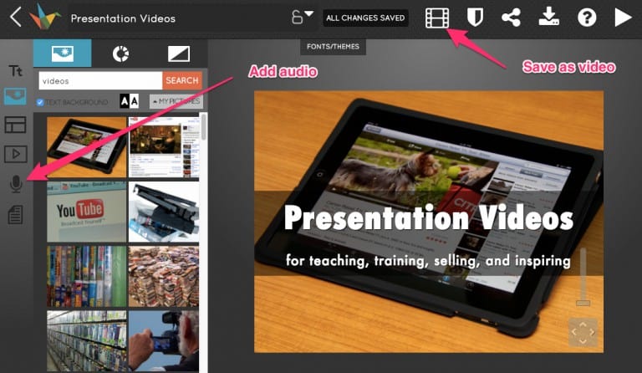642x373 pixels.
Task: Click the orange SEARCH button
Action: [x=182, y=80]
